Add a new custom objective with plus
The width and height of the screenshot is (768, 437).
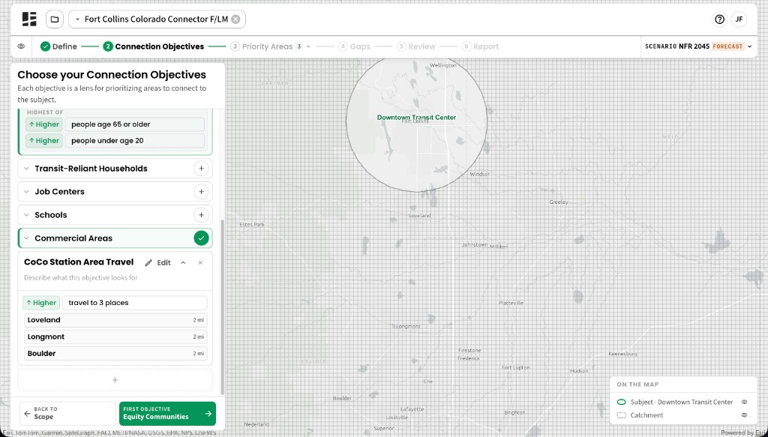click(115, 380)
